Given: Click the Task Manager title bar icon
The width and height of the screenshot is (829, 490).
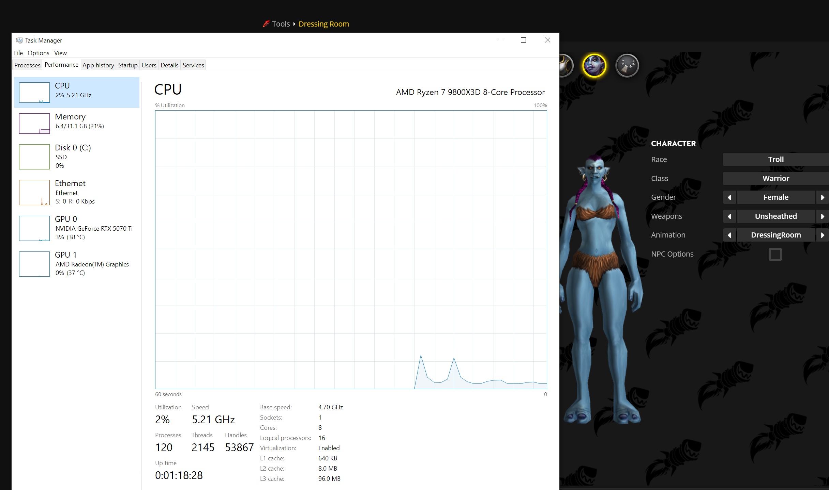Looking at the screenshot, I should pos(19,40).
